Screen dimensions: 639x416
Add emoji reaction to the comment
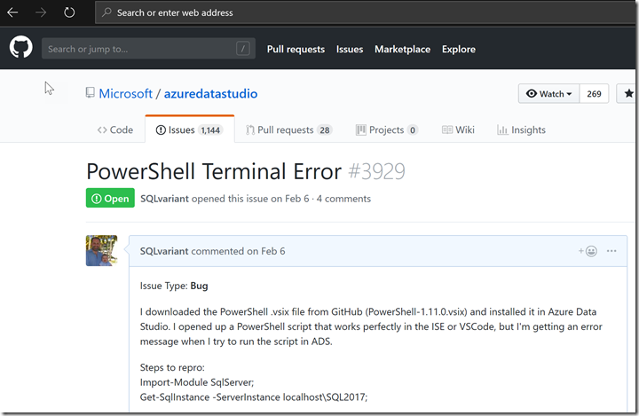tap(588, 251)
